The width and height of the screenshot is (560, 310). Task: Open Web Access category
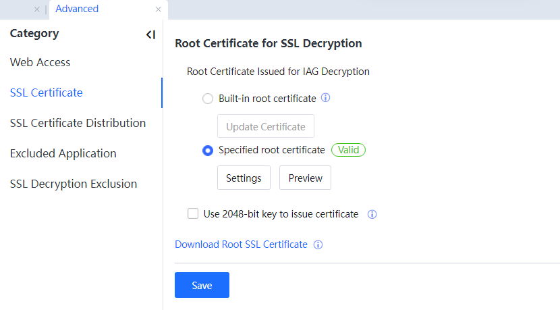pos(40,62)
